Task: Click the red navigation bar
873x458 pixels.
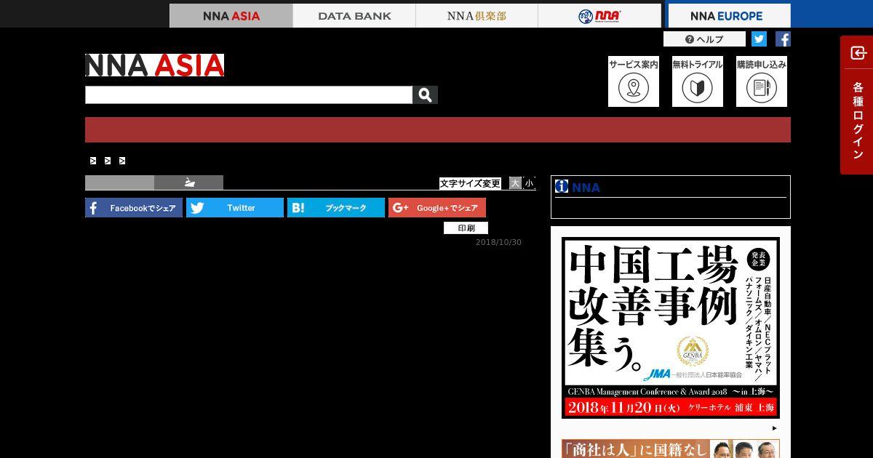Action: 438,129
